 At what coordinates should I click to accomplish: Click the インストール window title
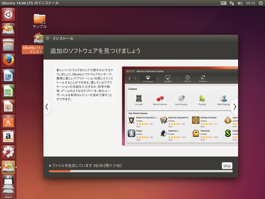[x=63, y=38]
